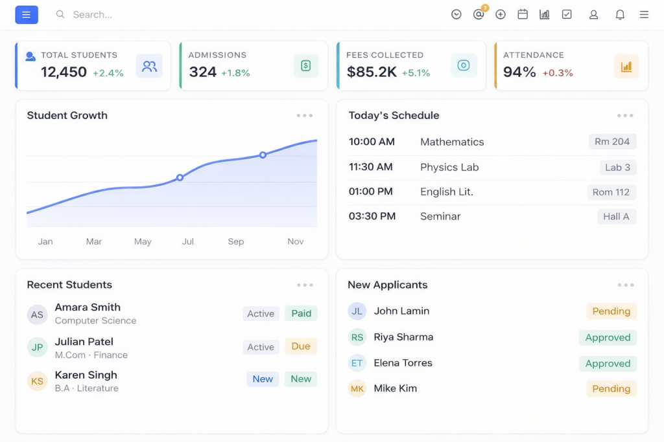Click Active badge on Julian Patel row

point(261,347)
